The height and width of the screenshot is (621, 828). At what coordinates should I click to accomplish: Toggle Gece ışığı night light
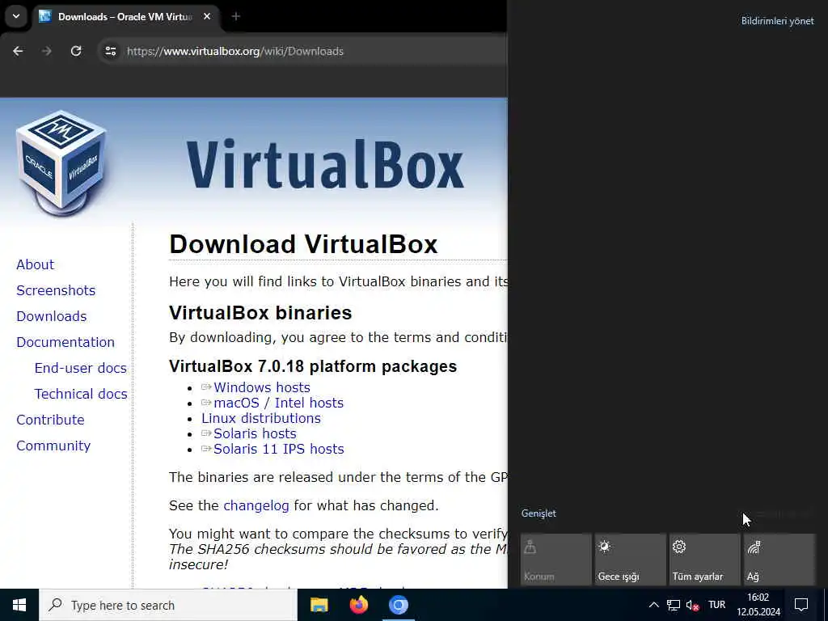[631, 560]
